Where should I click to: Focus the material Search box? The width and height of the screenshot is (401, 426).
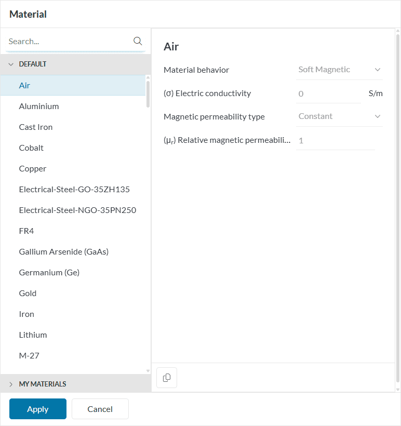click(68, 41)
